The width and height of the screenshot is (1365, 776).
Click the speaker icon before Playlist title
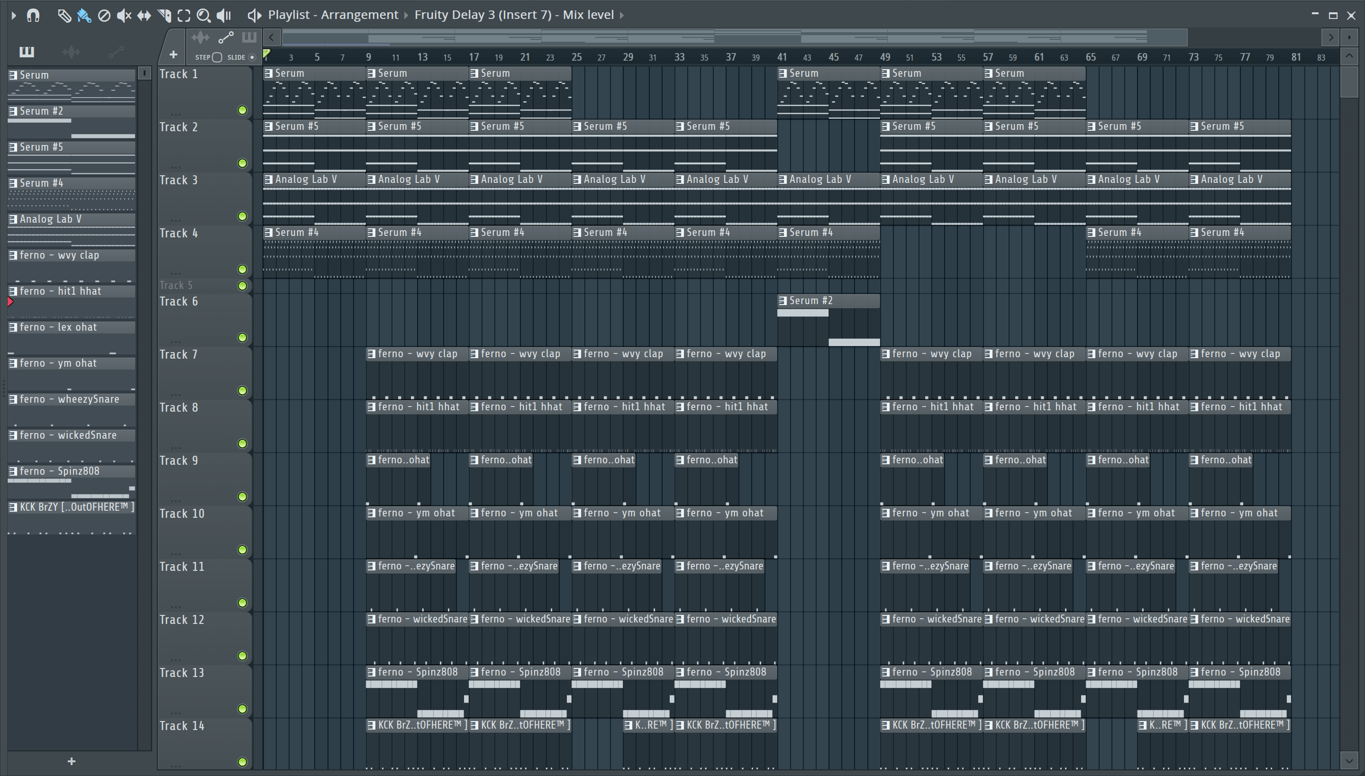click(x=255, y=16)
